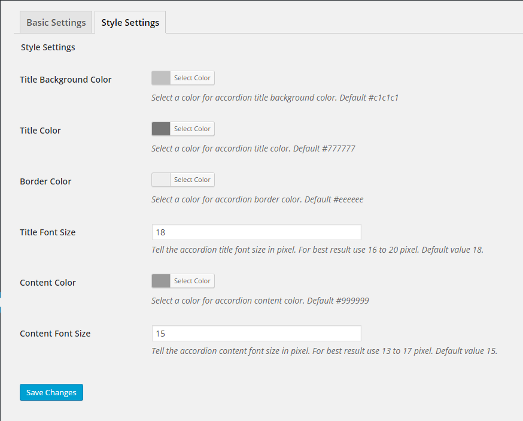Click the Save Changes button
This screenshot has width=523, height=421.
[51, 392]
